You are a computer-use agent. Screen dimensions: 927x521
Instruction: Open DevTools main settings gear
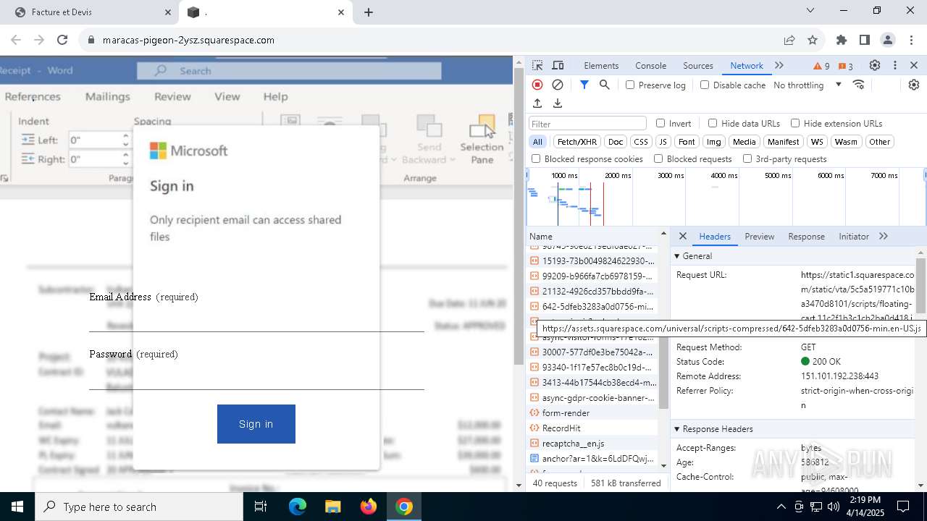point(875,65)
